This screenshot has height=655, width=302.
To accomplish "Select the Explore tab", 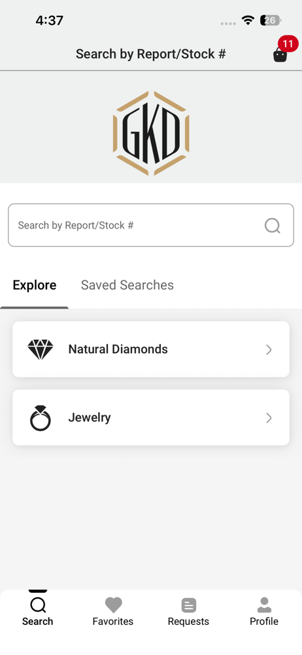I will (x=35, y=285).
